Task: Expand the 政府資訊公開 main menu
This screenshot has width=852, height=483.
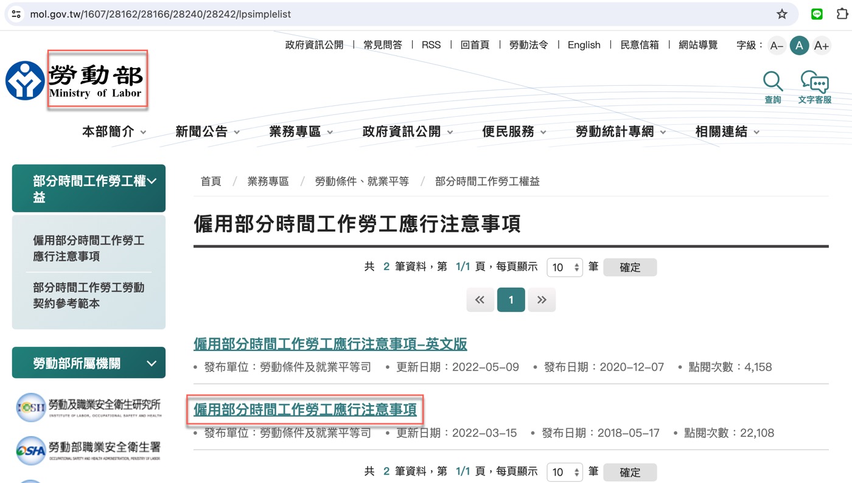Action: click(408, 132)
